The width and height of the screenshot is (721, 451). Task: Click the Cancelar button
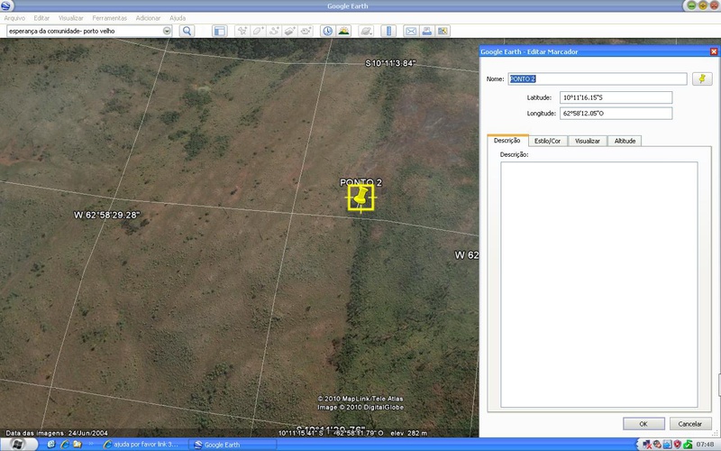click(x=690, y=424)
